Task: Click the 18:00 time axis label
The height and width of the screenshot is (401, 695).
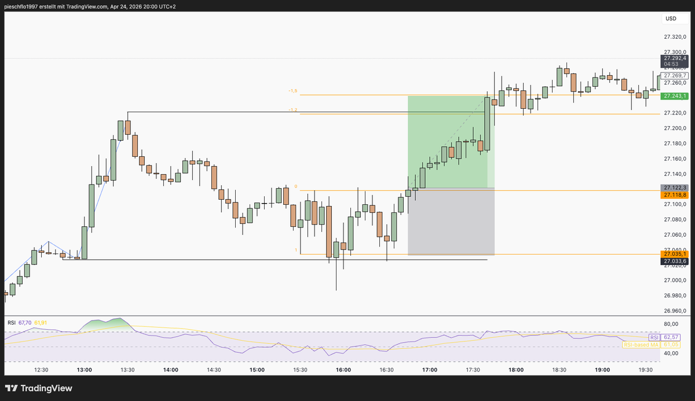Action: (x=516, y=370)
